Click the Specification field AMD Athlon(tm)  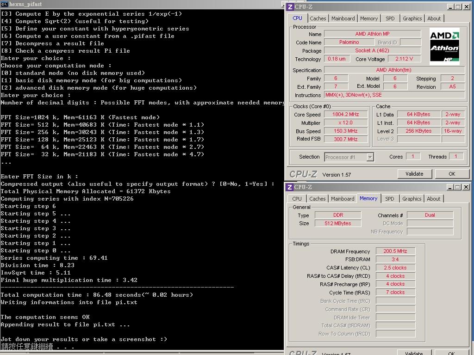394,70
